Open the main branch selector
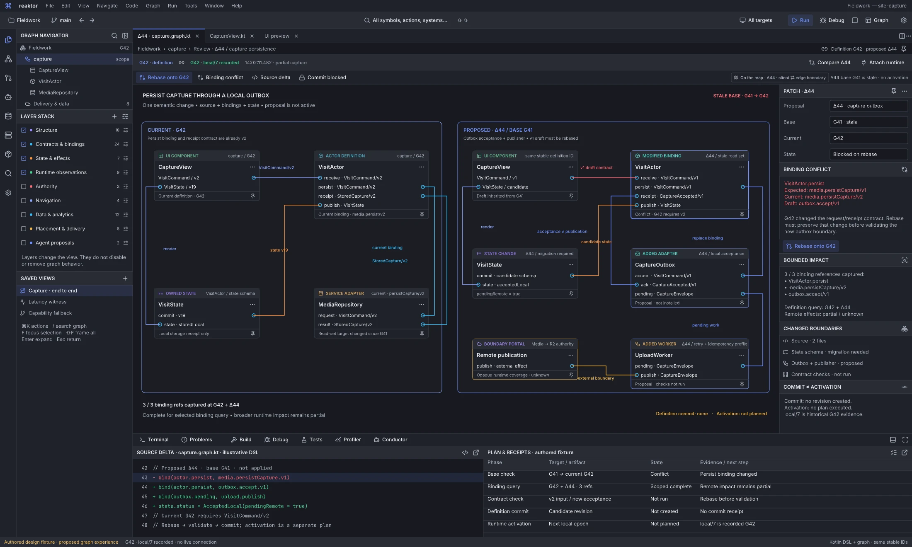Image resolution: width=912 pixels, height=547 pixels. click(x=61, y=20)
